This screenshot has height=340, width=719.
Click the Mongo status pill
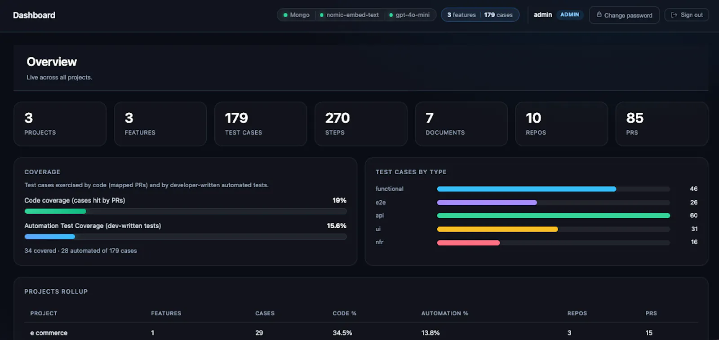296,15
